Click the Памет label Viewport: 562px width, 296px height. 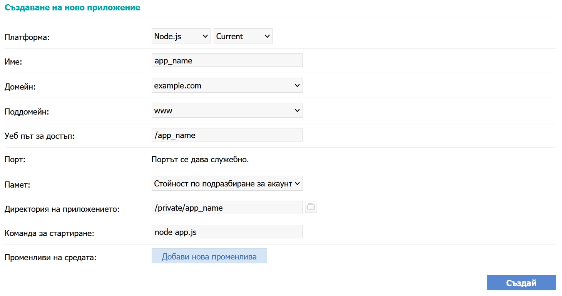(x=17, y=185)
